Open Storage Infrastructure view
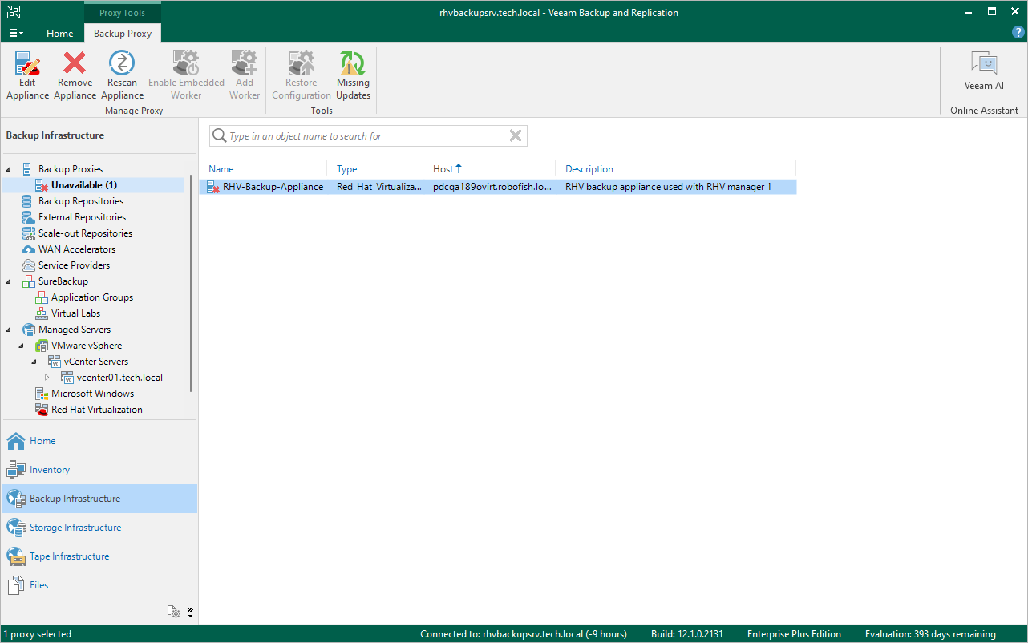The image size is (1028, 643). pos(75,528)
